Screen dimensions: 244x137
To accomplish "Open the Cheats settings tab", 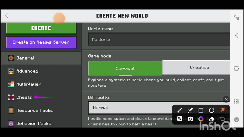I will [x=41, y=97].
